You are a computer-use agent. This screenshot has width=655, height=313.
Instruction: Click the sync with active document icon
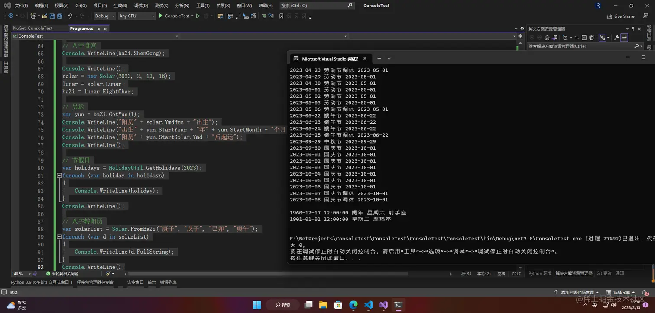(x=577, y=38)
